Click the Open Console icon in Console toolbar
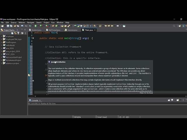 [178, 100]
